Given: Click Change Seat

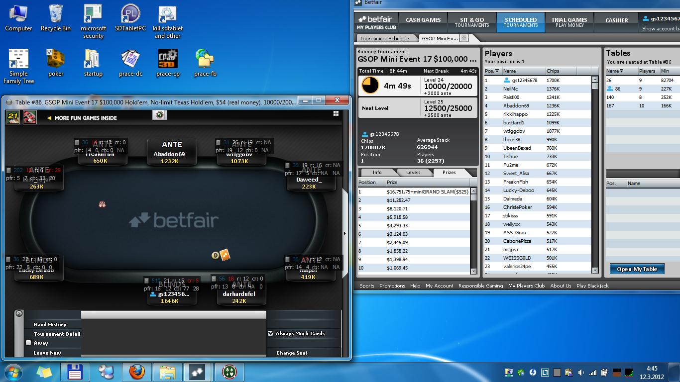Looking at the screenshot, I should 292,353.
